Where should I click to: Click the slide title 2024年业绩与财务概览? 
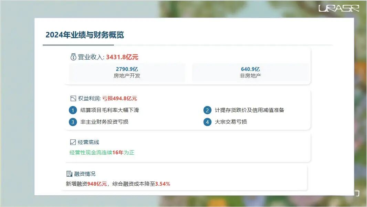point(85,35)
